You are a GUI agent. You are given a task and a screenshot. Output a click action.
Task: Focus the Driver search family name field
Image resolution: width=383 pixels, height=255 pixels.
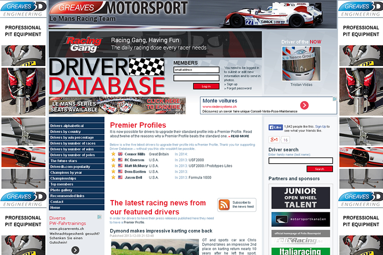pos(301,161)
